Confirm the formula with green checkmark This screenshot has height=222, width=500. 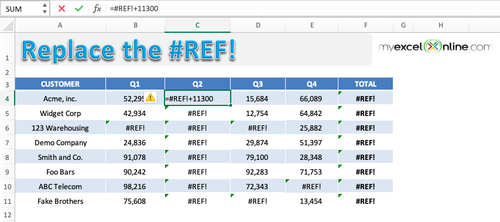click(79, 9)
